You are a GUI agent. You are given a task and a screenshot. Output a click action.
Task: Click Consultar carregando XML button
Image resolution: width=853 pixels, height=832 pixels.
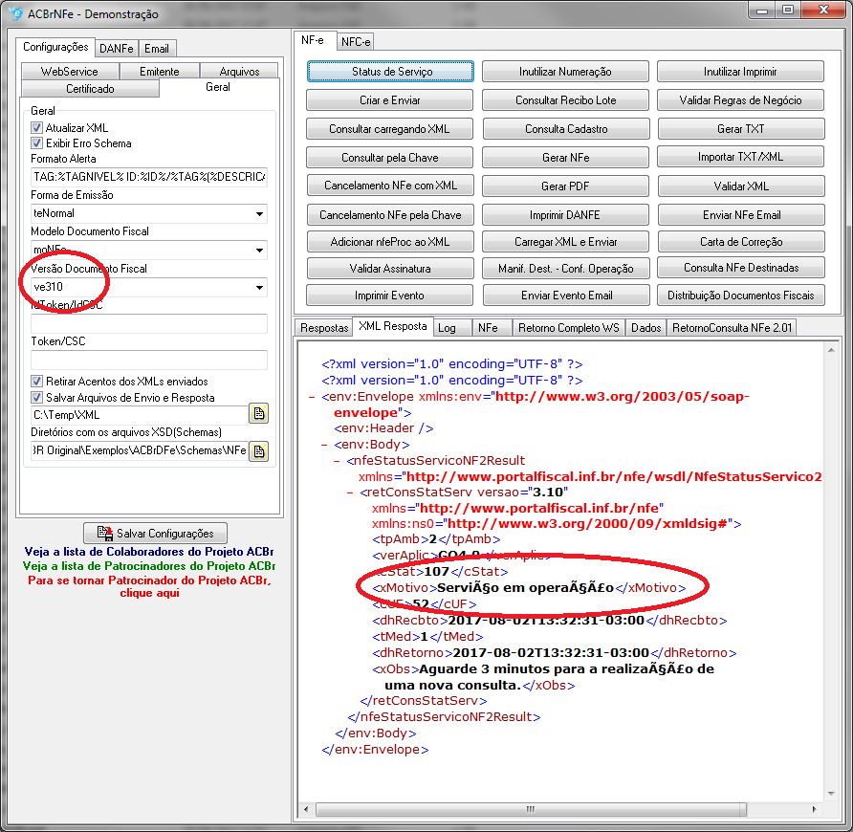[389, 129]
